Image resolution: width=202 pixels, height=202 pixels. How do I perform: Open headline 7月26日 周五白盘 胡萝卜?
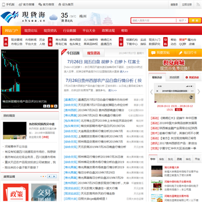[x=104, y=62]
